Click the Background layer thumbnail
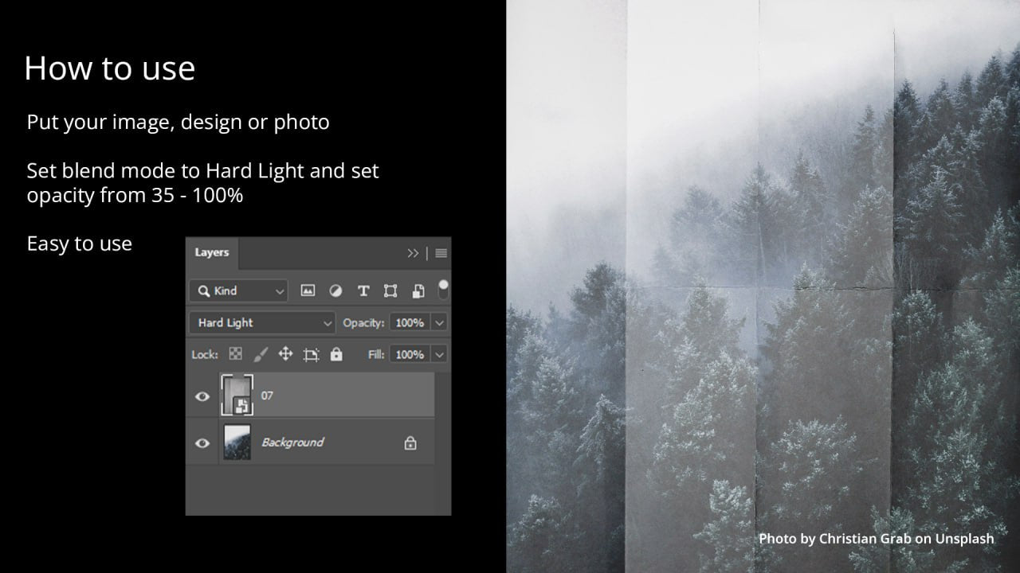Screen dimensions: 1020x573 coord(237,442)
